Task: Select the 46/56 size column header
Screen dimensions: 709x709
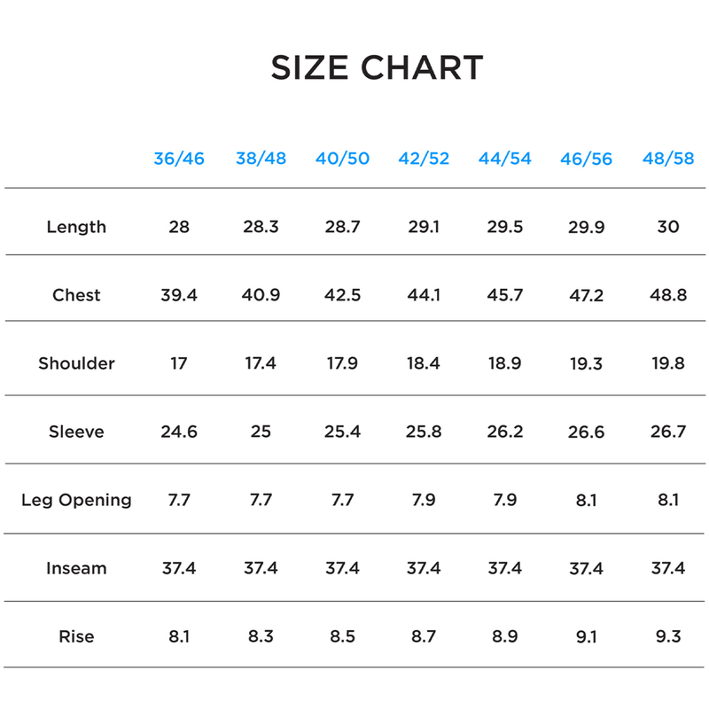Action: point(586,159)
